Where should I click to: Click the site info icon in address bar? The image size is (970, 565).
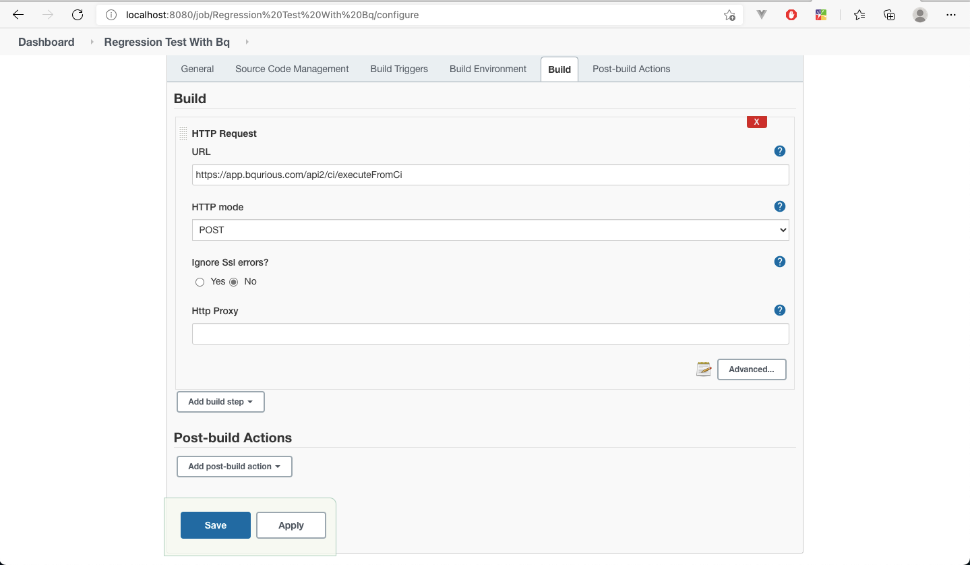tap(111, 15)
